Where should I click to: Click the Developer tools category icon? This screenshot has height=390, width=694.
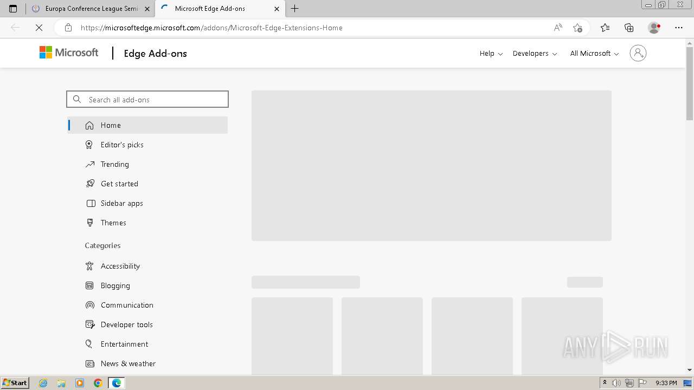(x=89, y=324)
